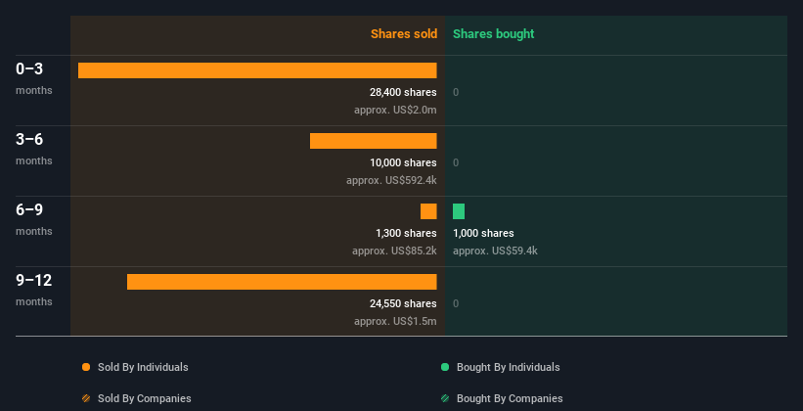Click the approx. US$59.4k value
Viewport: 803px width, 411px height.
495,251
